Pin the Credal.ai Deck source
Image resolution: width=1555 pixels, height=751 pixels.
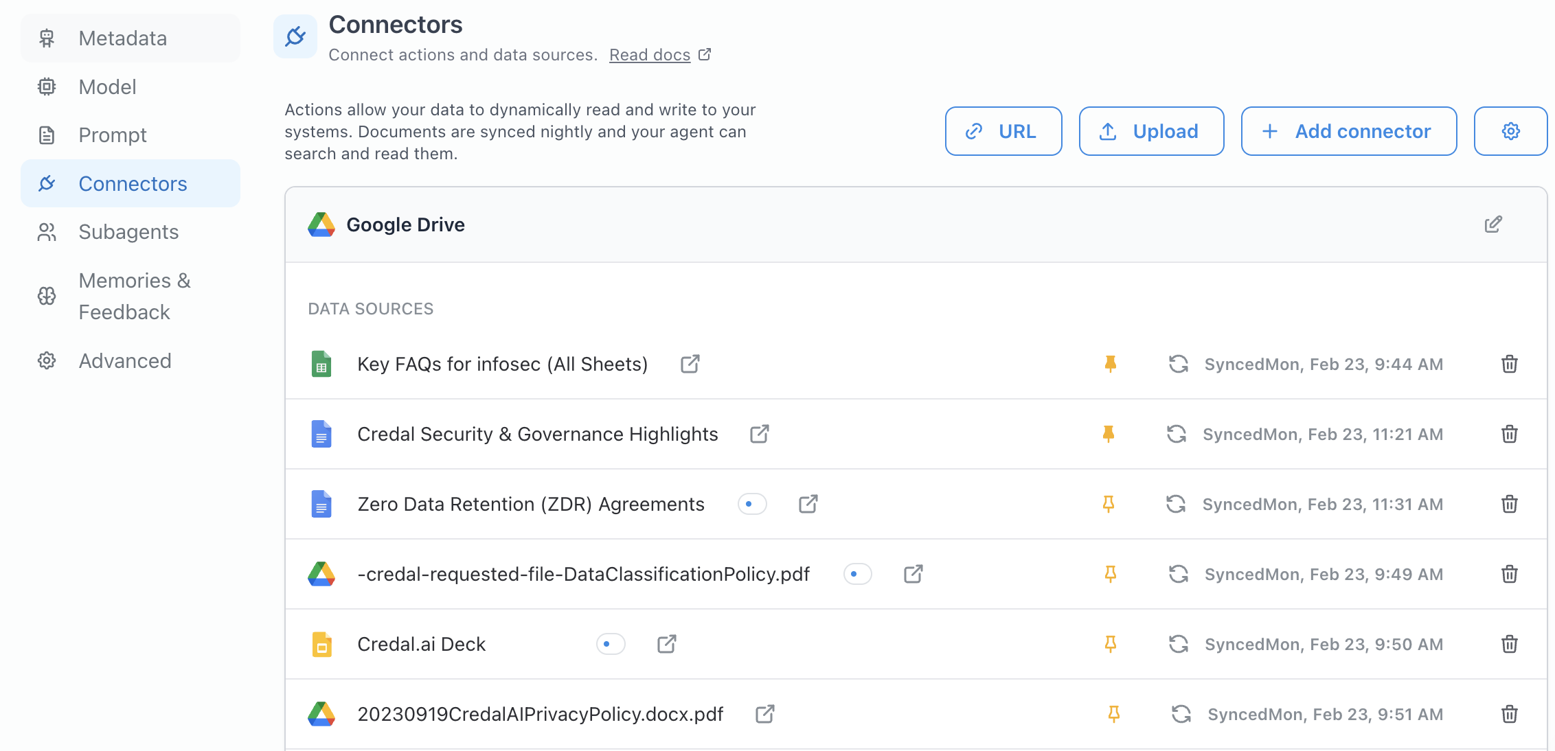pos(1110,644)
